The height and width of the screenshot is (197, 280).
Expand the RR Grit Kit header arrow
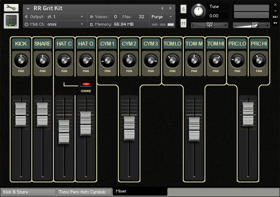pos(28,8)
